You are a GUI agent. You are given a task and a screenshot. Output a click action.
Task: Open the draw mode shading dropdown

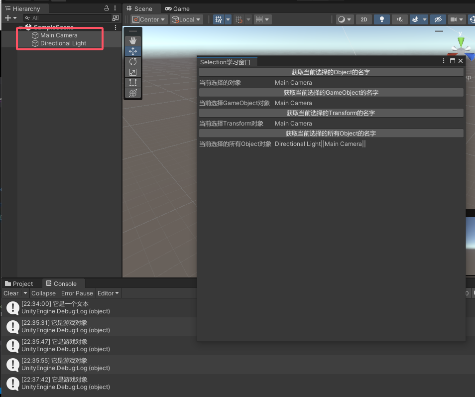coord(345,20)
